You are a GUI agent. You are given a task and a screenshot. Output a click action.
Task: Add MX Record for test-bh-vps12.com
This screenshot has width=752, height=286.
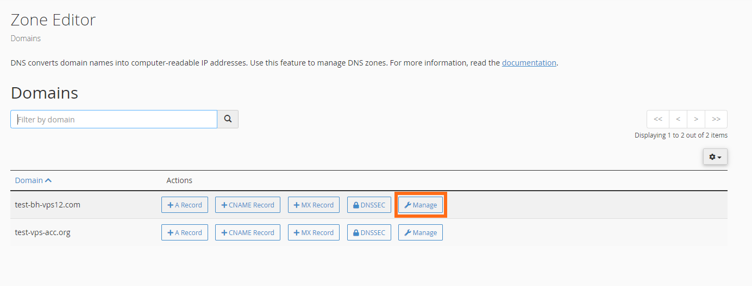tap(314, 205)
